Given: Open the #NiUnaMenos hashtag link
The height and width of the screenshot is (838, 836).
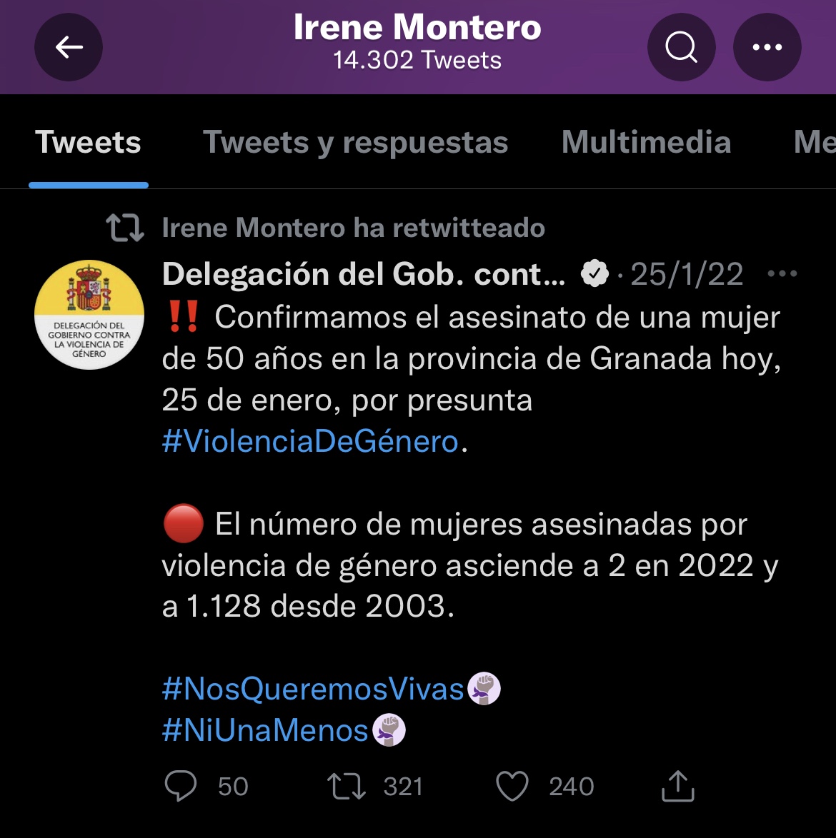Looking at the screenshot, I should 265,730.
